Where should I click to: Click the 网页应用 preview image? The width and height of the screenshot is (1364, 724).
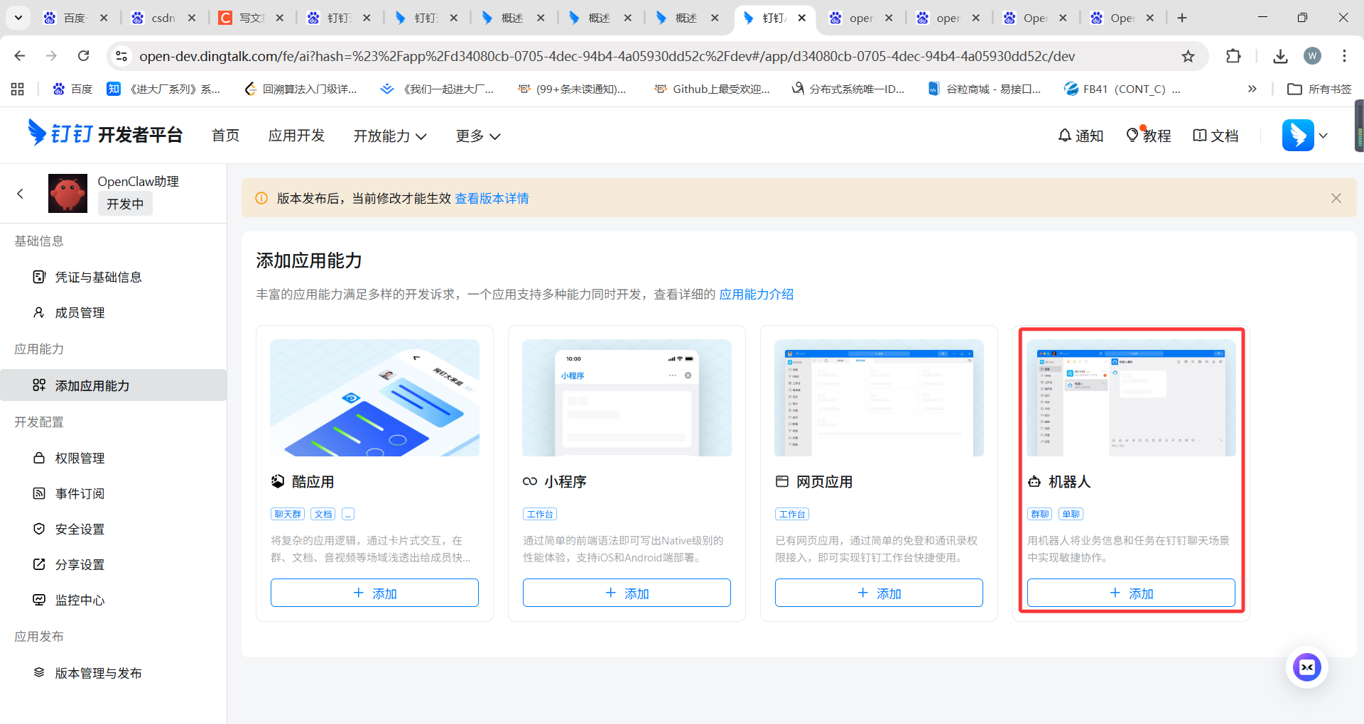[x=879, y=397]
